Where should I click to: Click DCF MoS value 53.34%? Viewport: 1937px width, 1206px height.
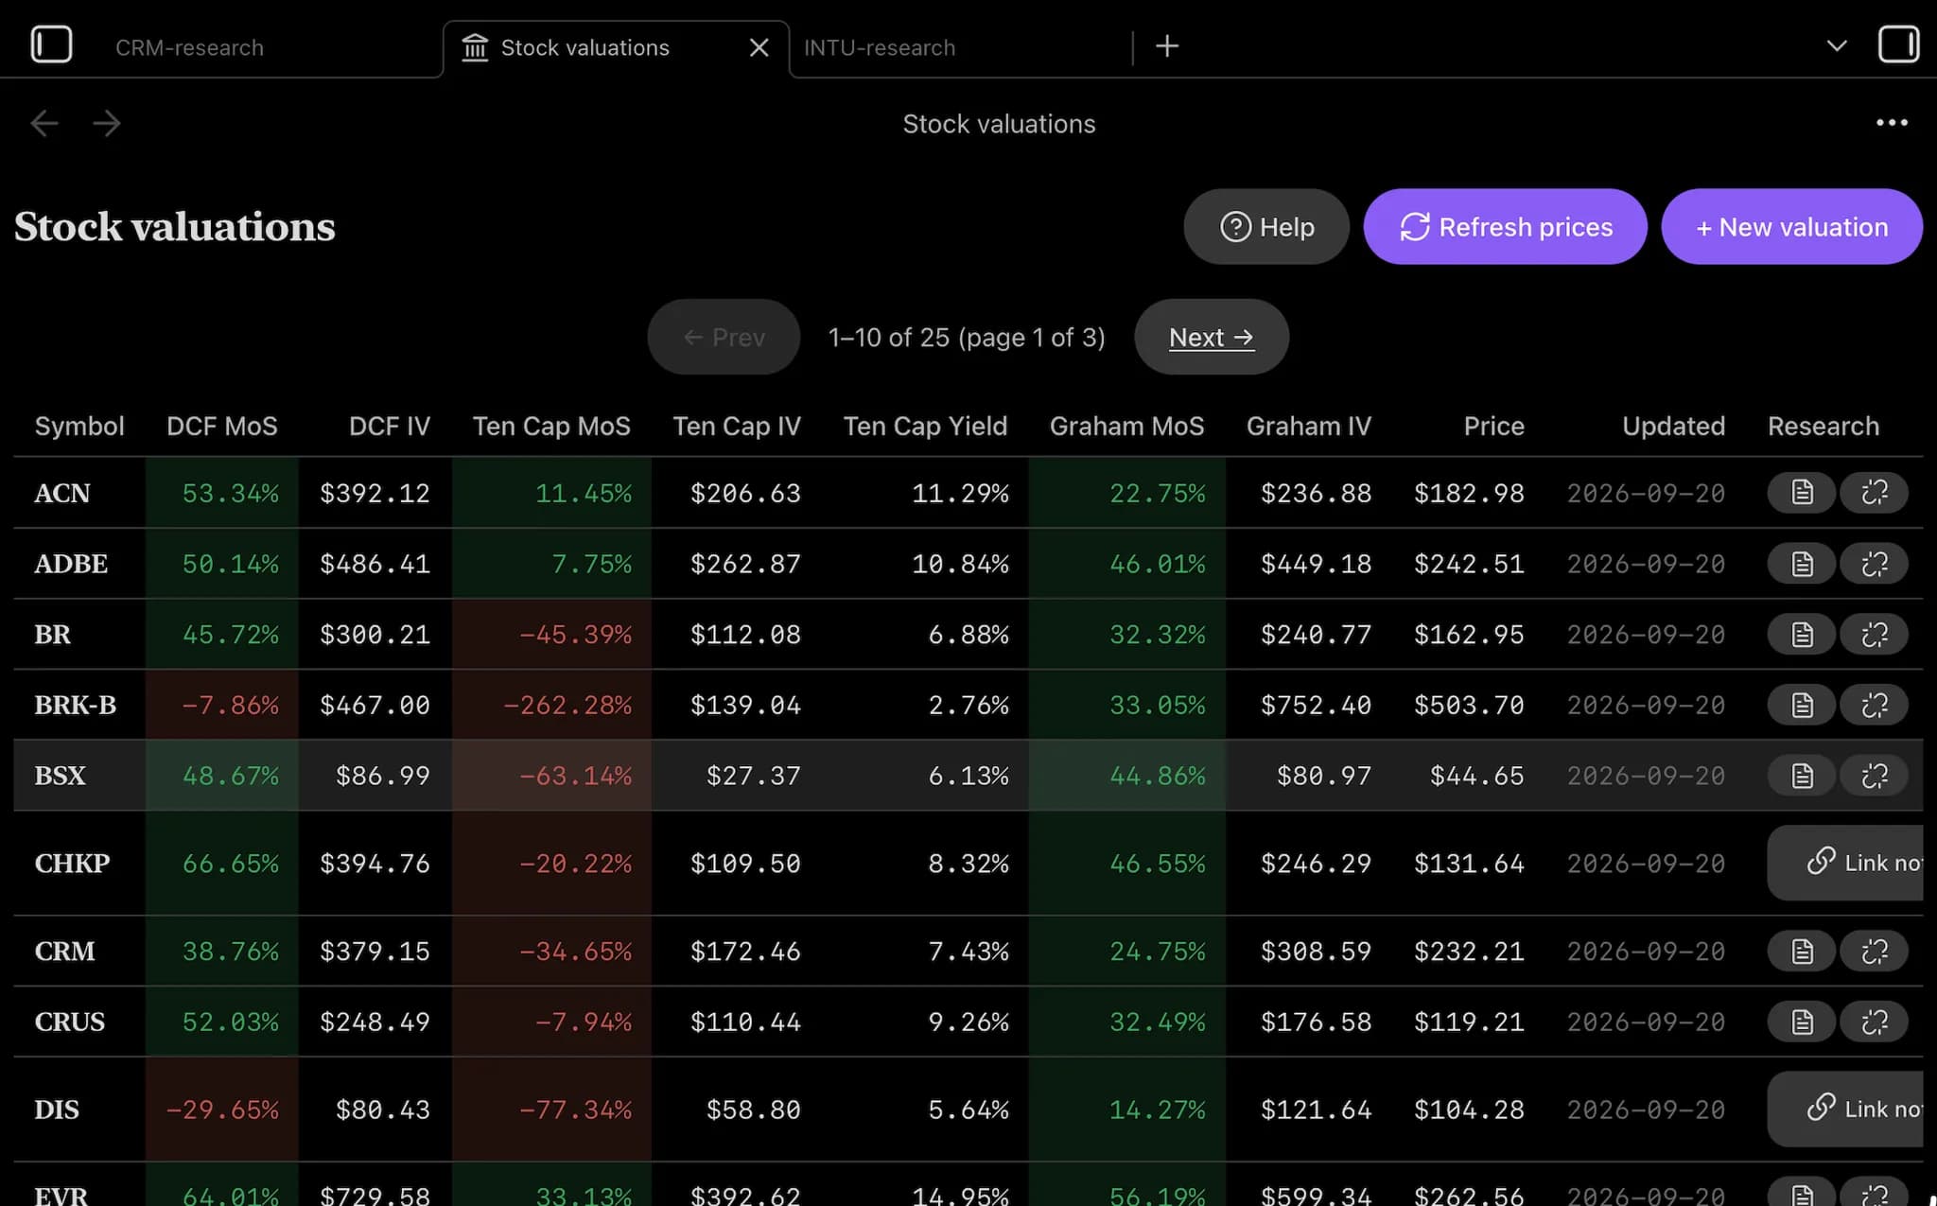pos(231,493)
